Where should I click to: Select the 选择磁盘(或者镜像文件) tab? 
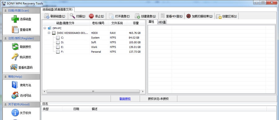coord(57,9)
